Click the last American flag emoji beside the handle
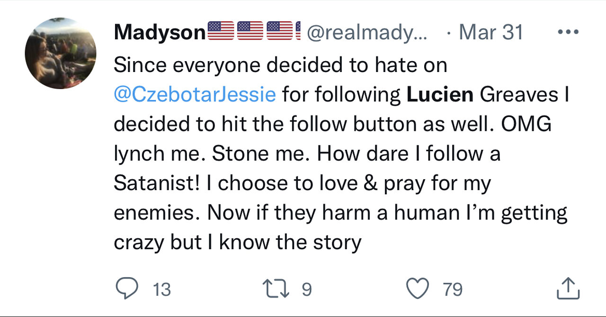This screenshot has height=317, width=606. point(298,33)
